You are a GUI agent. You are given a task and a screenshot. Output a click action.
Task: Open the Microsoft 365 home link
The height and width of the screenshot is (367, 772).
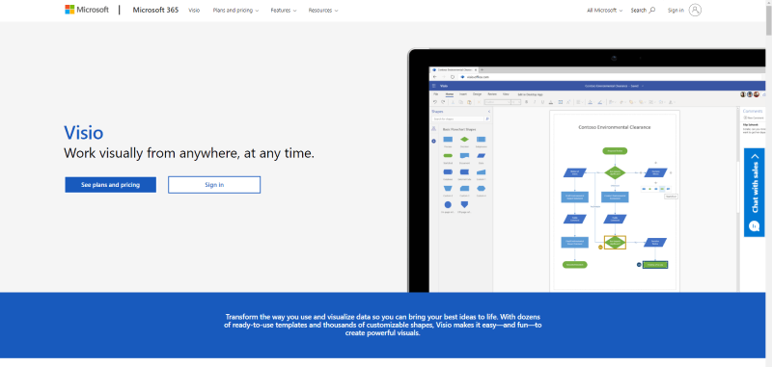[x=155, y=10]
